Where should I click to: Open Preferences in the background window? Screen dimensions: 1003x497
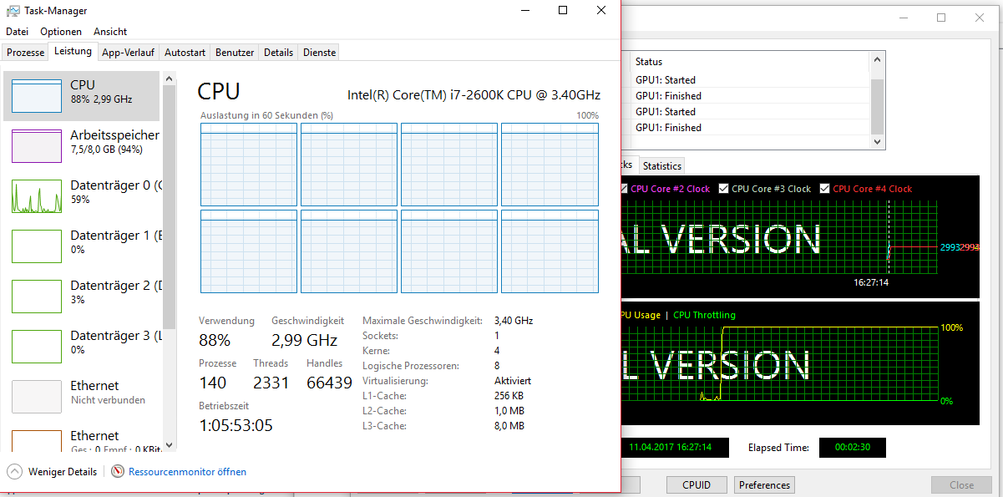764,484
